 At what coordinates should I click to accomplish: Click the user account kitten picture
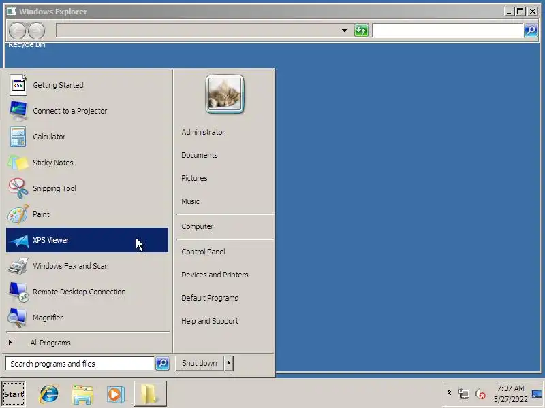point(225,94)
